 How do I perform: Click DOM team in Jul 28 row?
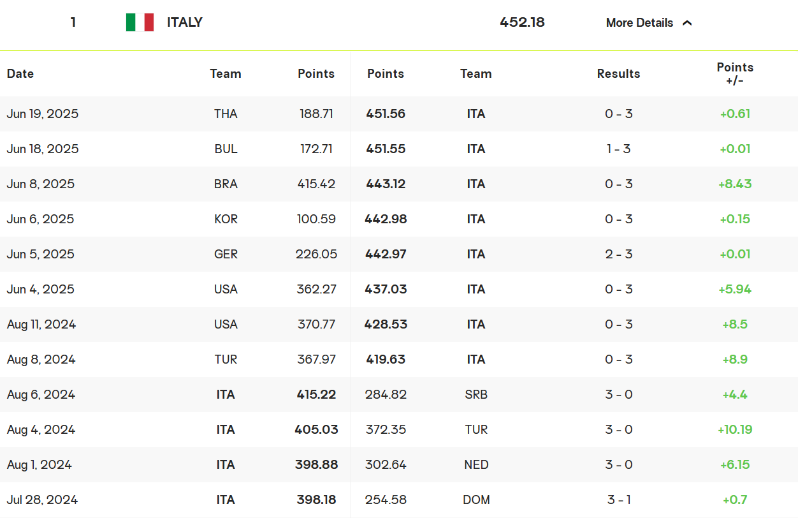476,500
